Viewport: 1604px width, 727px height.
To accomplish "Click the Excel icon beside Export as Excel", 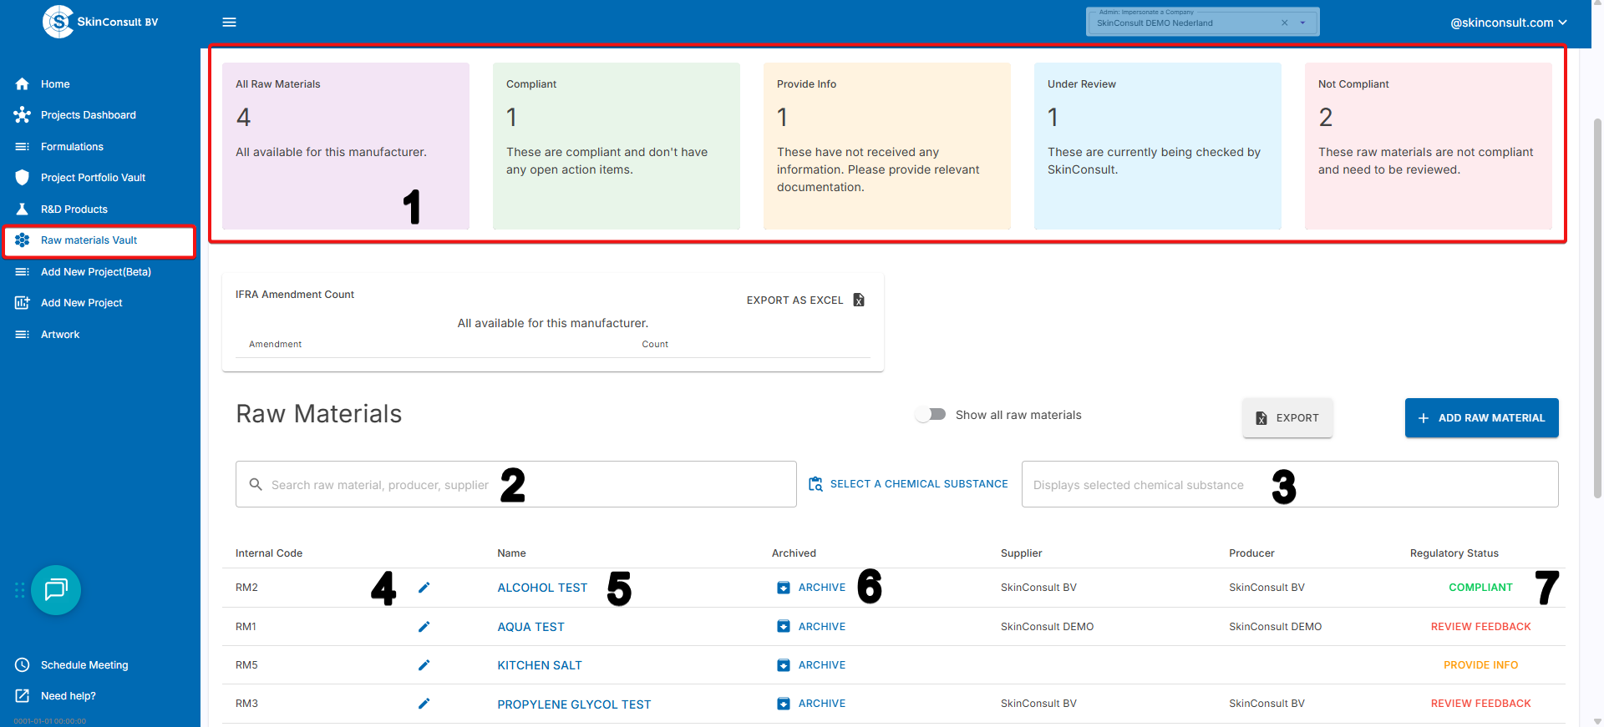I will 859,300.
